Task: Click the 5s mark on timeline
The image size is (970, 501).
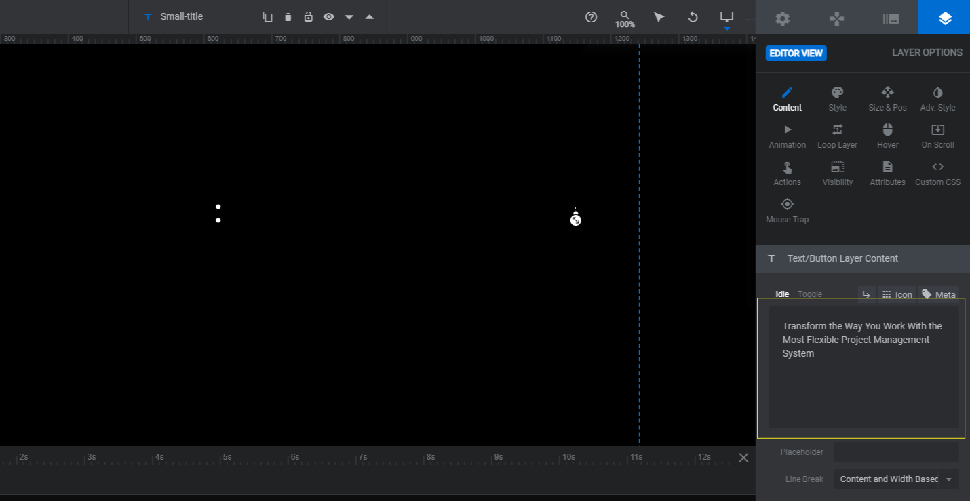Action: pyautogui.click(x=227, y=457)
